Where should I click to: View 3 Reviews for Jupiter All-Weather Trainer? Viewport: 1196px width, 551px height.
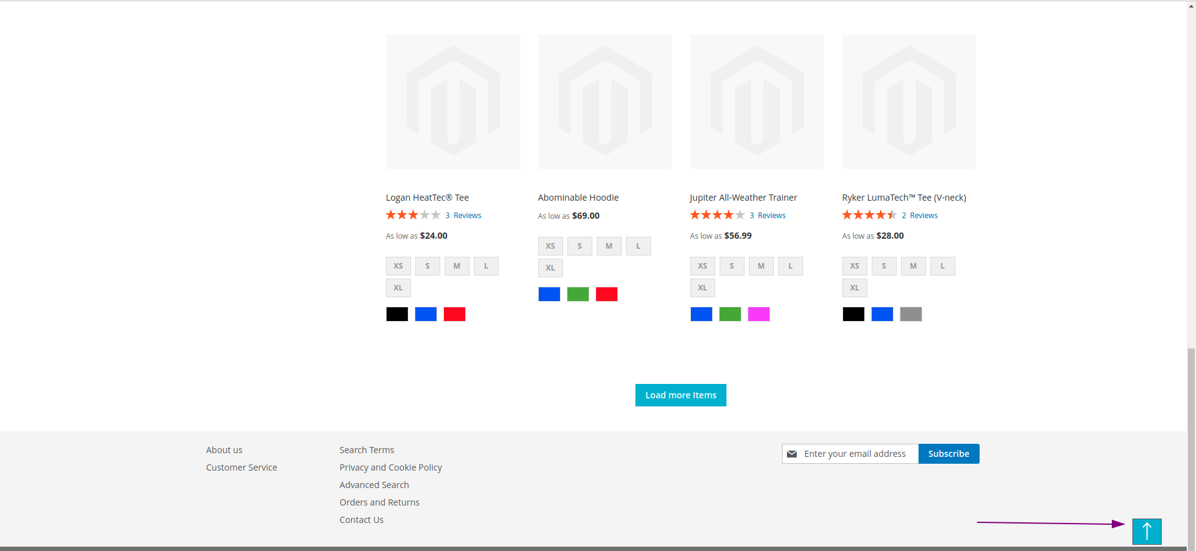click(x=768, y=216)
